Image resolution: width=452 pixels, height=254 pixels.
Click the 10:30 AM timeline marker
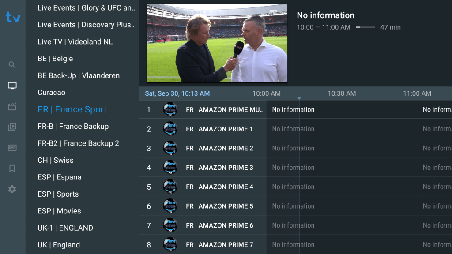pos(342,93)
